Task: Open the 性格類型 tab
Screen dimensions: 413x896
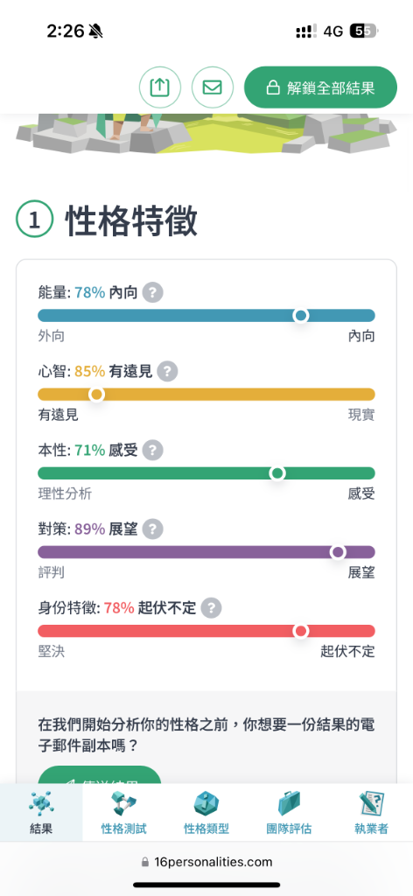Action: click(206, 812)
